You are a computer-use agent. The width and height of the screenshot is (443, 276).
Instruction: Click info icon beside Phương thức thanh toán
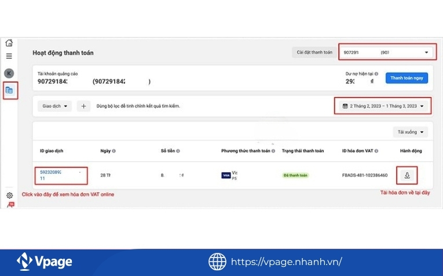pos(273,151)
